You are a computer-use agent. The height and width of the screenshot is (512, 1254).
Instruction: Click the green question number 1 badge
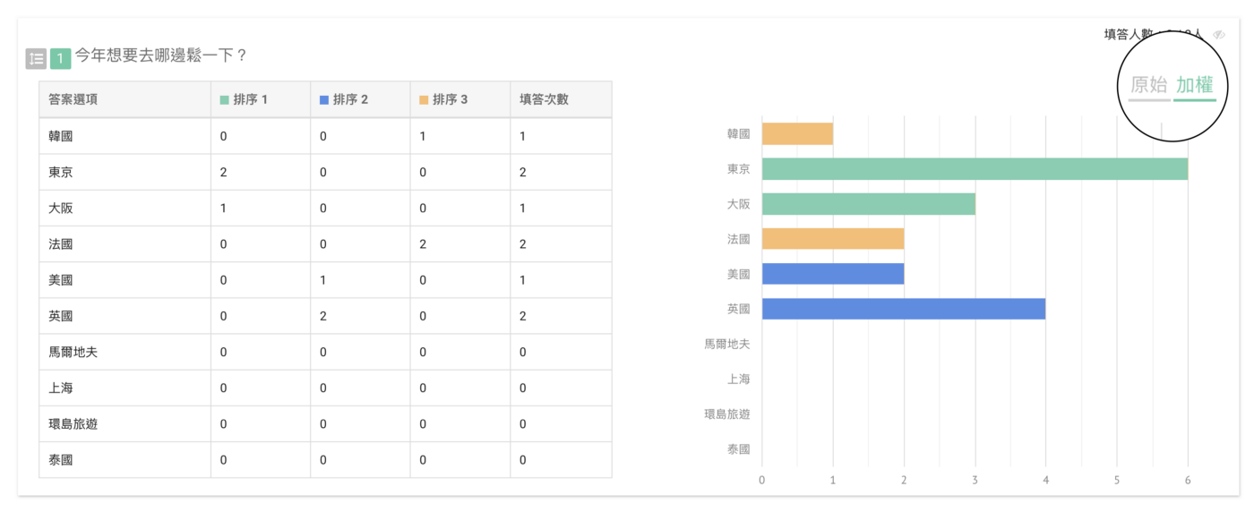(x=60, y=59)
